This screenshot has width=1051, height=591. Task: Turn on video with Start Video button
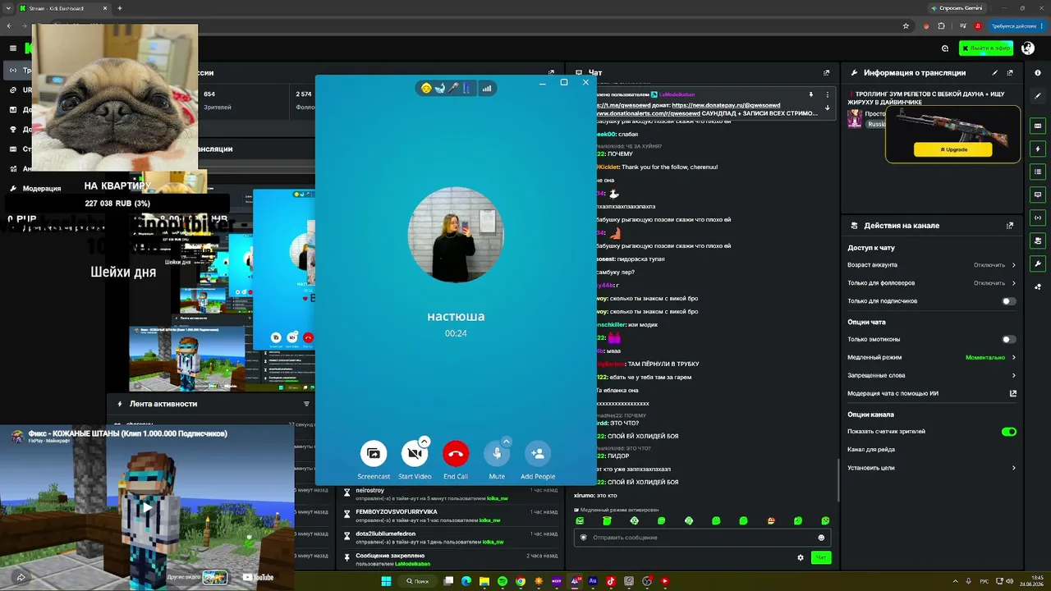[x=415, y=453]
